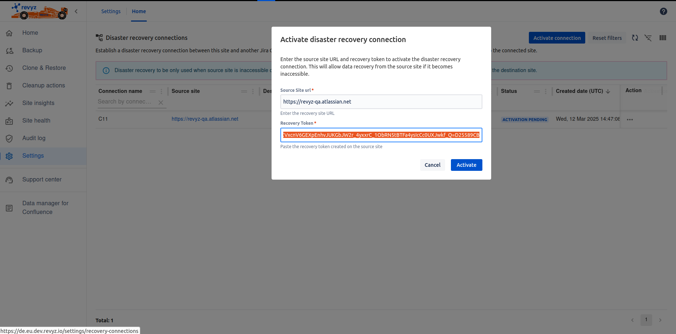Viewport: 676px width, 334px height.
Task: Open the Backup section in sidebar
Action: [x=32, y=50]
